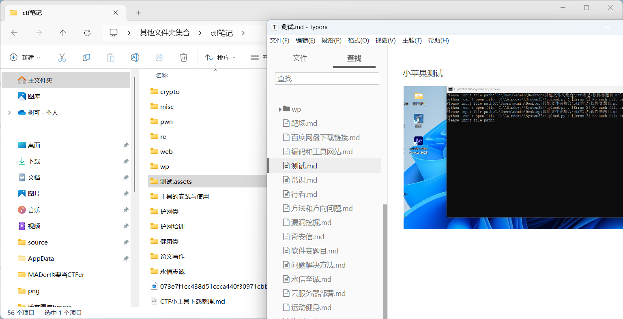Click the Paste icon in Explorer toolbar
Viewport: 623px width, 319px height.
click(111, 57)
